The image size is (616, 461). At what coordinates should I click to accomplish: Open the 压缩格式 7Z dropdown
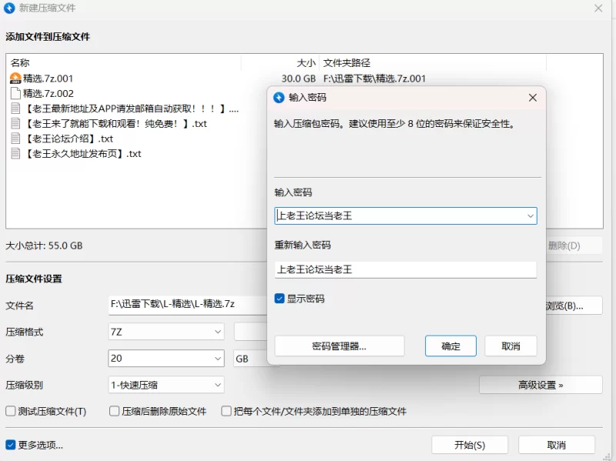pos(166,332)
